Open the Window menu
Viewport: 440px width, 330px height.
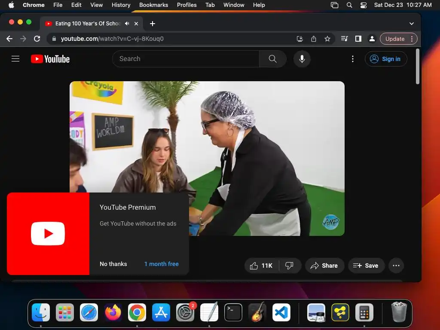(x=234, y=5)
